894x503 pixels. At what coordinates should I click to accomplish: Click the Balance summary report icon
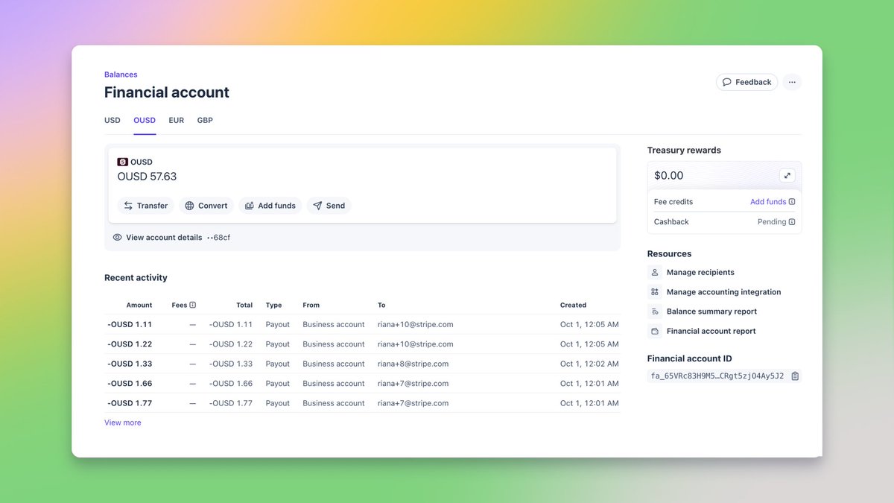coord(655,311)
